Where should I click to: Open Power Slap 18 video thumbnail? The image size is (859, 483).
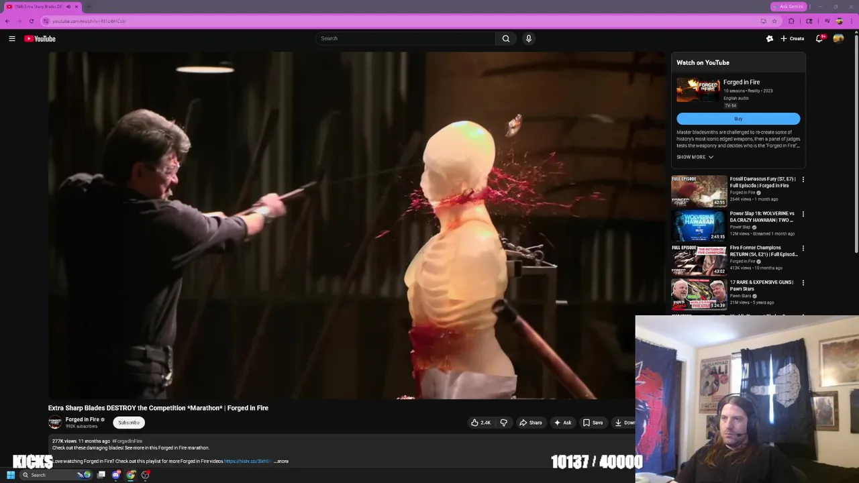click(699, 225)
